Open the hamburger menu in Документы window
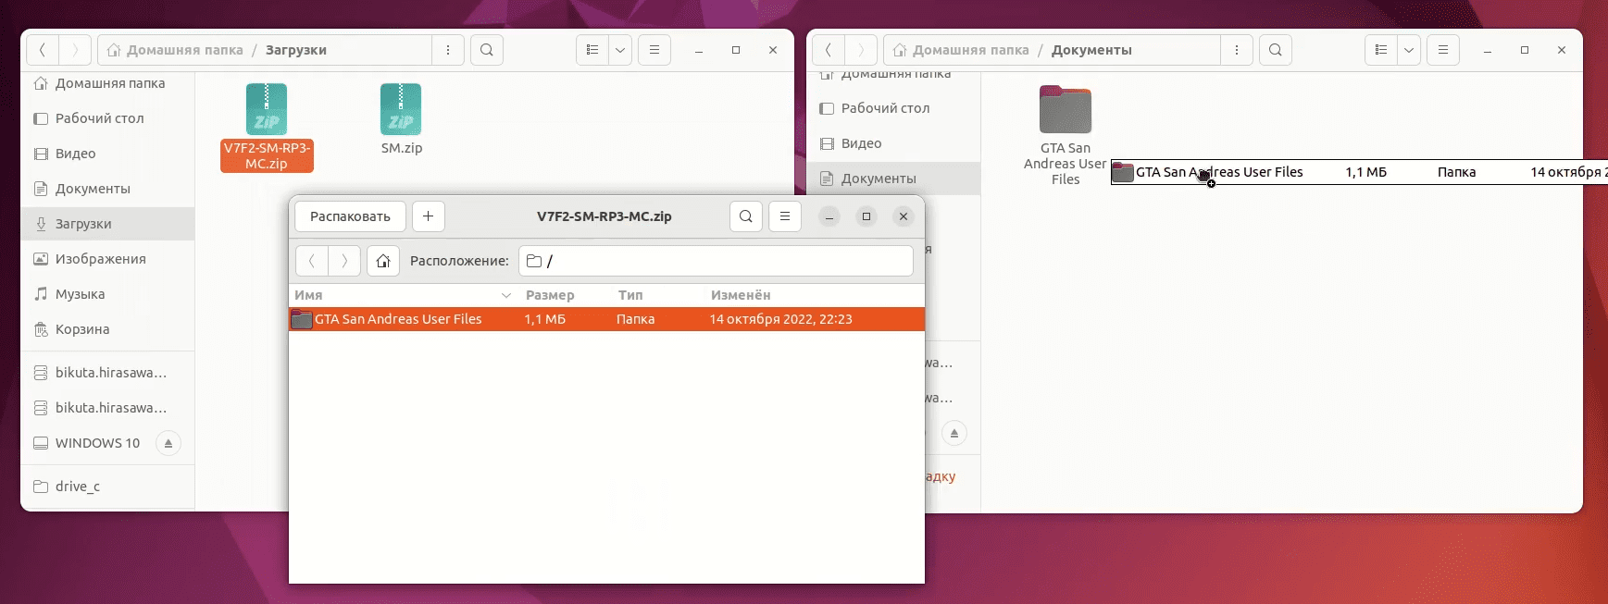The height and width of the screenshot is (604, 1608). coord(1443,50)
